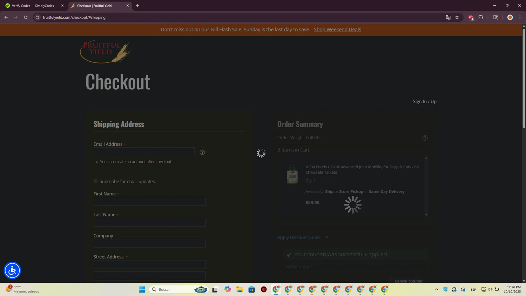The height and width of the screenshot is (296, 526).
Task: Open the email address help icon
Action: point(202,152)
